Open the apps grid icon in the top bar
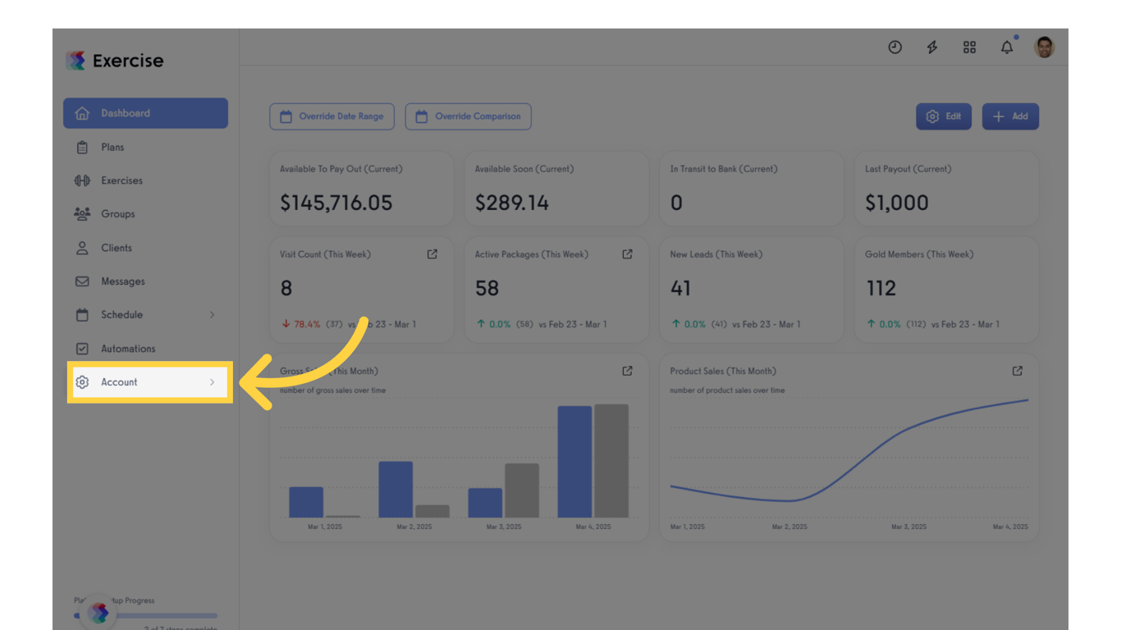Image resolution: width=1121 pixels, height=630 pixels. [x=969, y=48]
